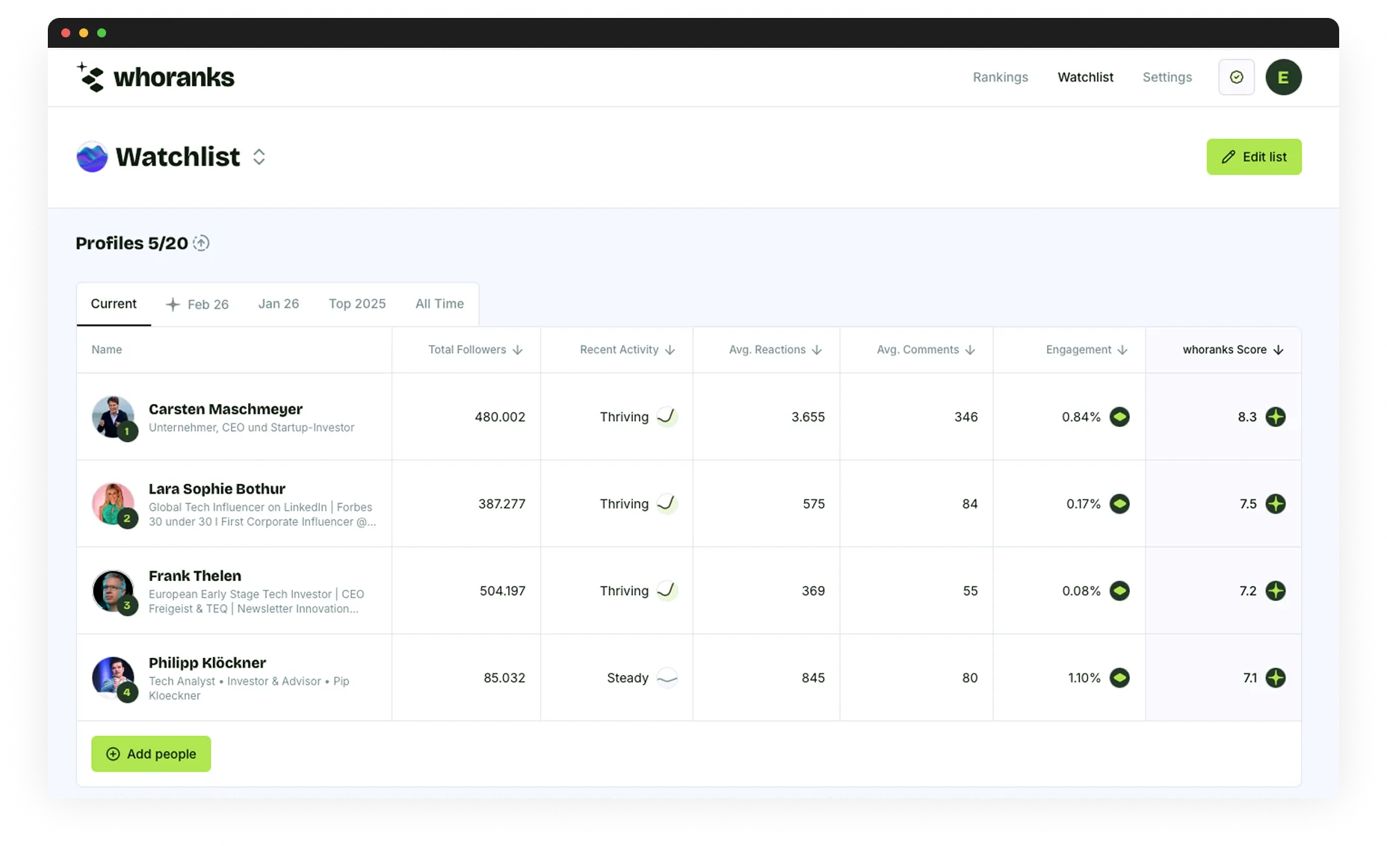The width and height of the screenshot is (1387, 846).
Task: Open Frank Thelen's profile name link
Action: 195,576
